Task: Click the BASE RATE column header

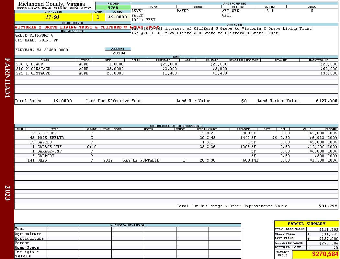Action: coord(163,60)
